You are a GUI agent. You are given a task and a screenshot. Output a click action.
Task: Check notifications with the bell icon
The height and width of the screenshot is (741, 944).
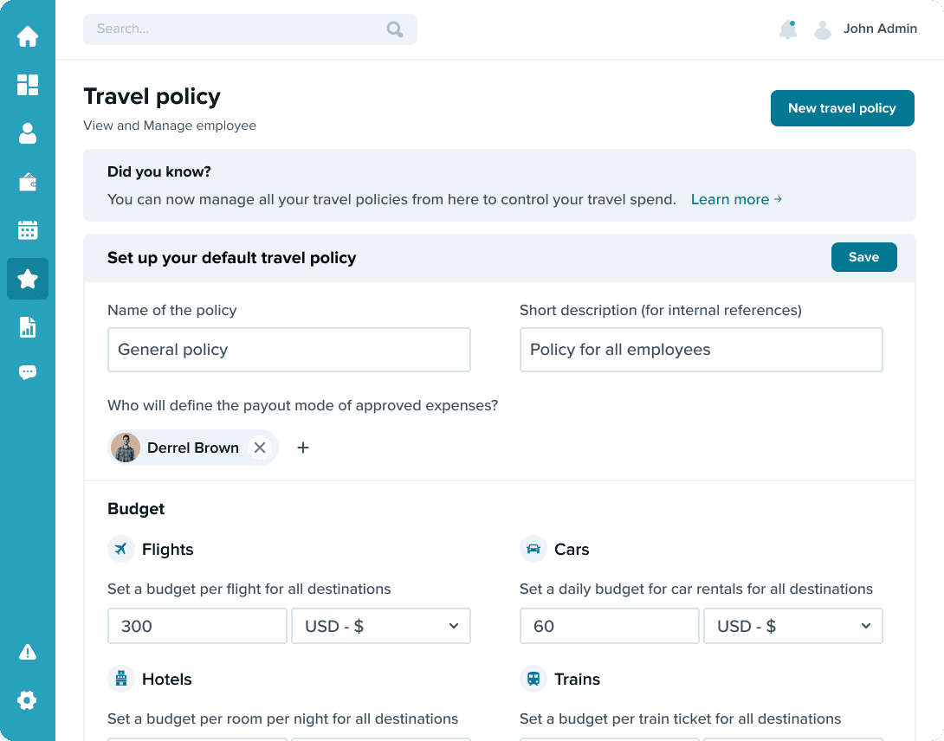pyautogui.click(x=788, y=29)
